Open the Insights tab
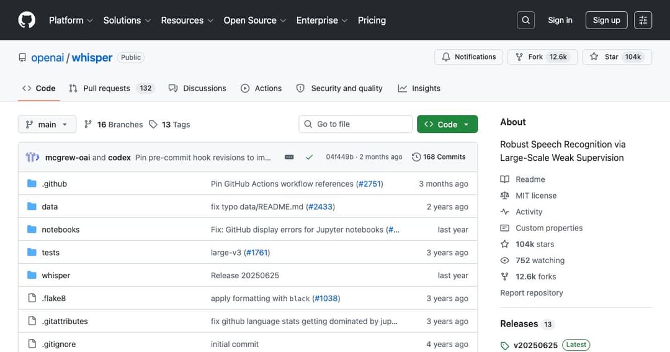670x352 pixels. coord(419,88)
